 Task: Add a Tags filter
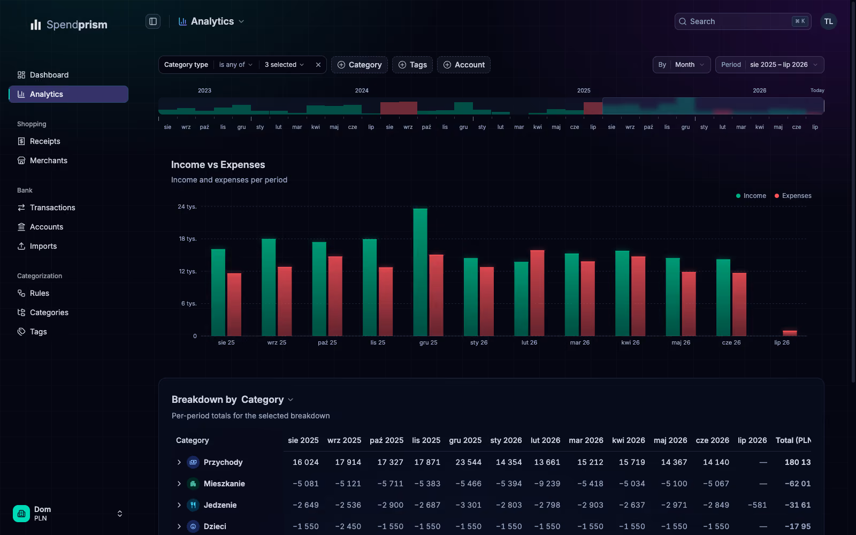412,65
